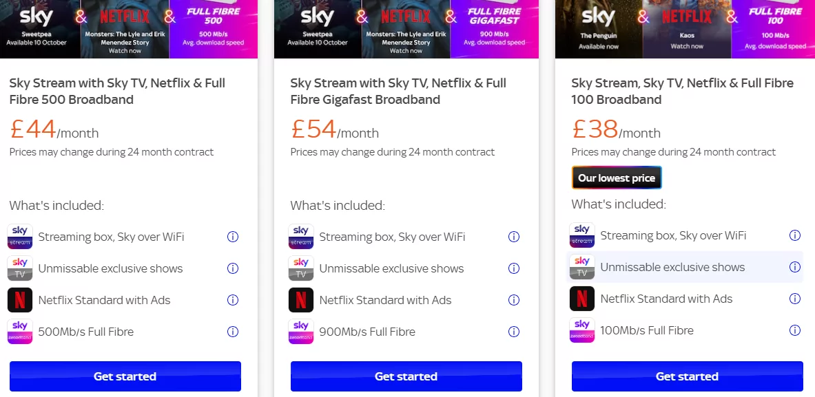The image size is (815, 397).
Task: Get started with Gigafast Broadband deal
Action: (406, 376)
